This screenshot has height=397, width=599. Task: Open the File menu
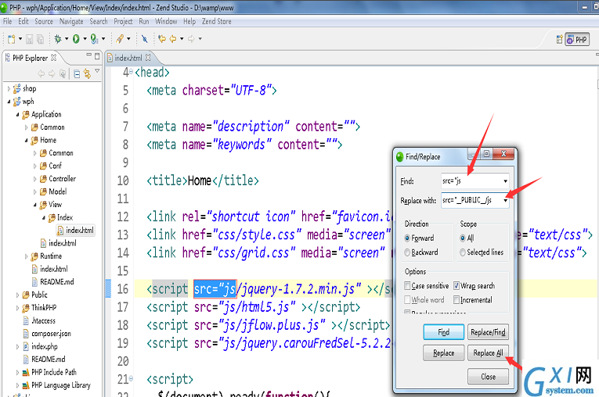tap(7, 21)
